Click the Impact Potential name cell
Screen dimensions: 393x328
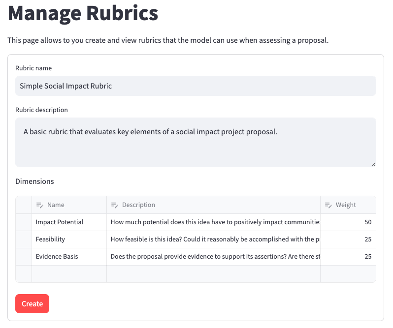coord(69,222)
